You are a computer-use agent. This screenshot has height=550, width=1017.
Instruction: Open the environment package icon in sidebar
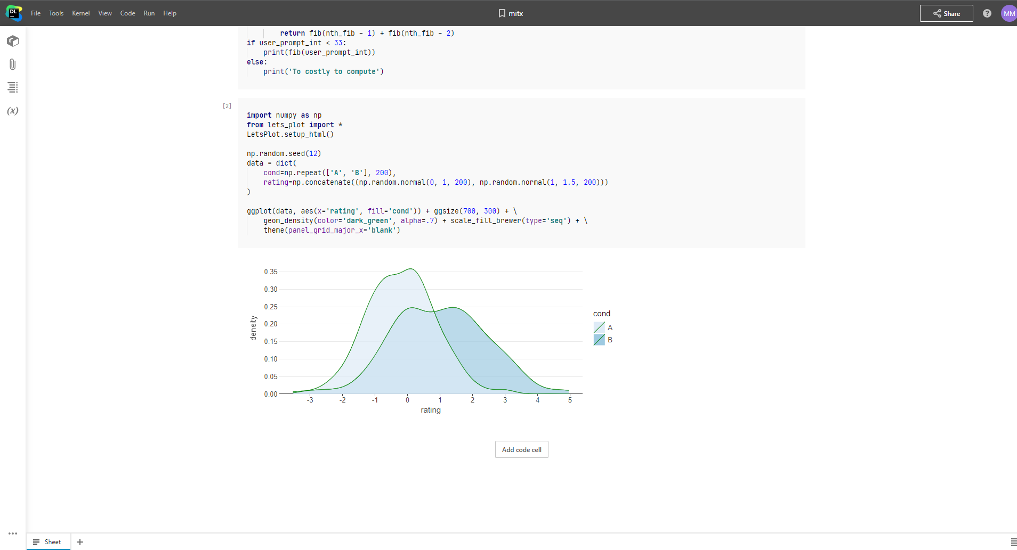13,41
